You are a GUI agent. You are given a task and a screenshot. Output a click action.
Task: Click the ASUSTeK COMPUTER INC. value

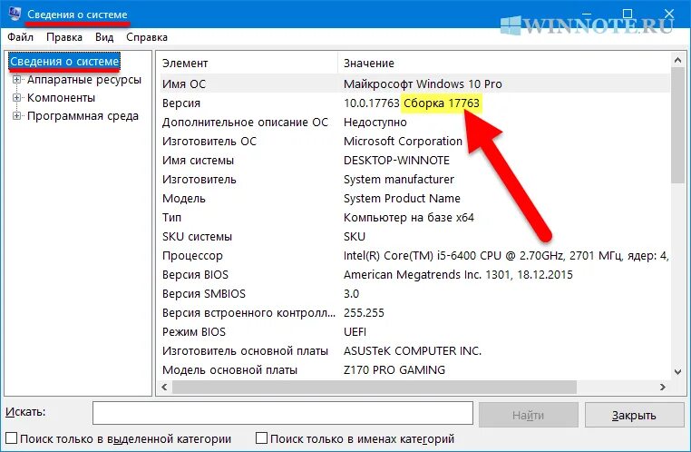(x=413, y=351)
